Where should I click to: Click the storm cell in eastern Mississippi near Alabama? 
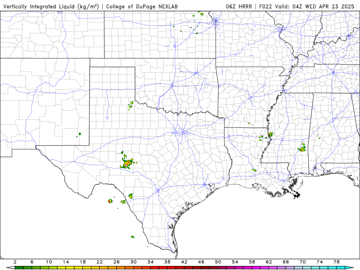[302, 148]
